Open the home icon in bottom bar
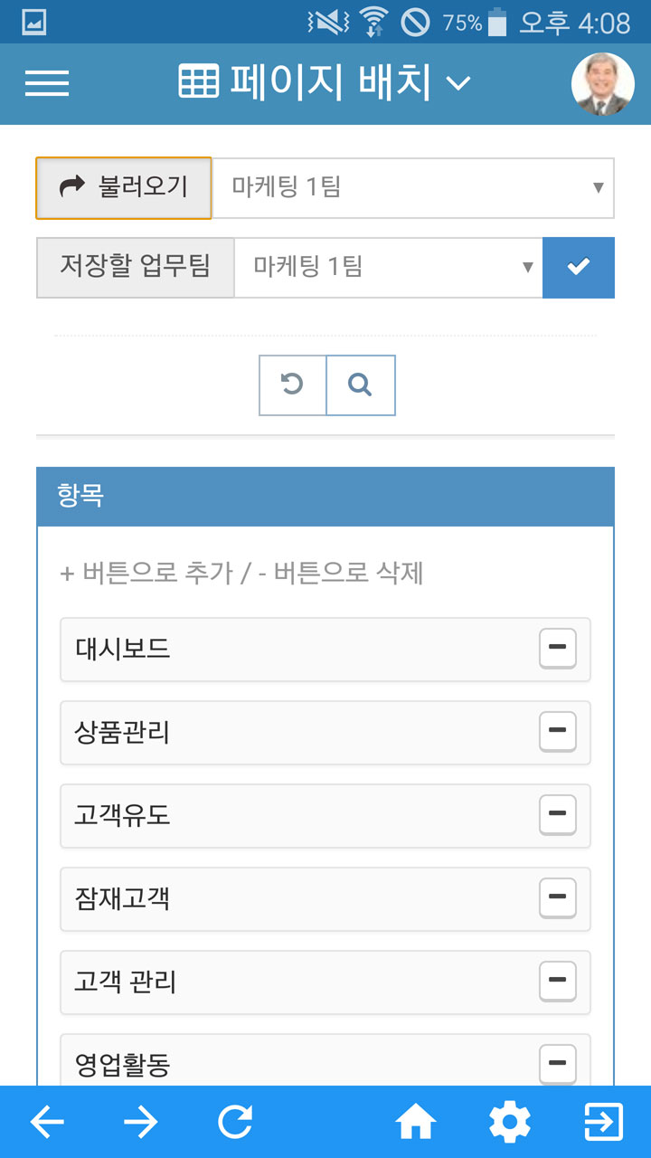Viewport: 651px width, 1158px height. pos(416,1123)
